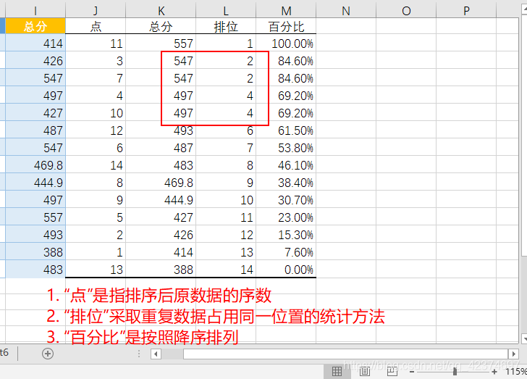
Task: Select cell 426 in column K
Action: tap(161, 234)
